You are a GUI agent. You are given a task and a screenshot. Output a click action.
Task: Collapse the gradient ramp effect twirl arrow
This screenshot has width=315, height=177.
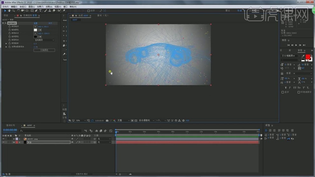coord(3,23)
